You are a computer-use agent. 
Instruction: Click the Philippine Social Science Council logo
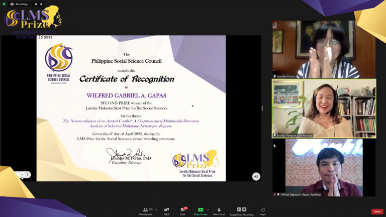click(x=59, y=63)
